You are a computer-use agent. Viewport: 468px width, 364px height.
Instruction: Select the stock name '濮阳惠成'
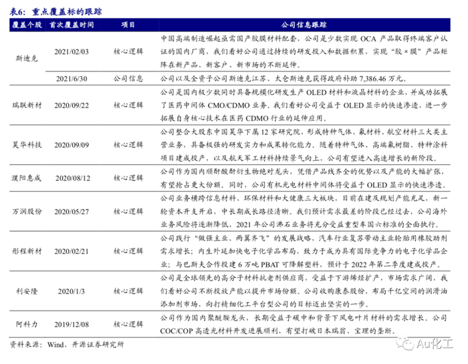pos(27,178)
